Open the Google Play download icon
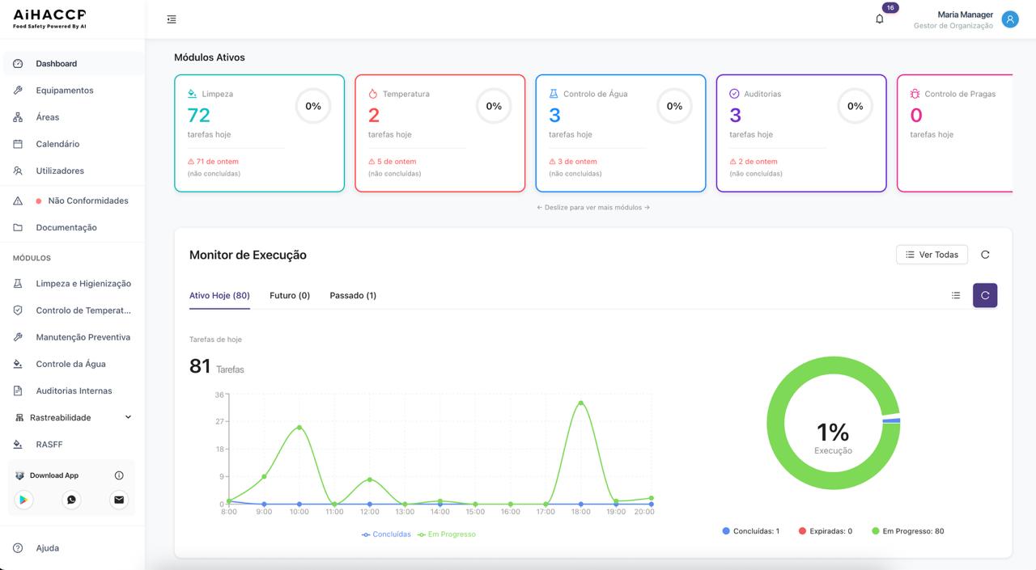Image resolution: width=1036 pixels, height=570 pixels. click(x=24, y=500)
